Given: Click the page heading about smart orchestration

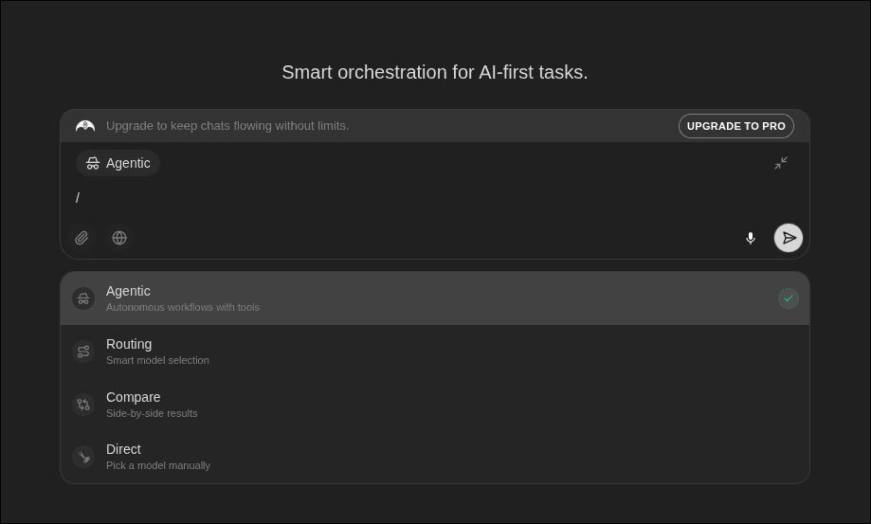Looking at the screenshot, I should 435,73.
